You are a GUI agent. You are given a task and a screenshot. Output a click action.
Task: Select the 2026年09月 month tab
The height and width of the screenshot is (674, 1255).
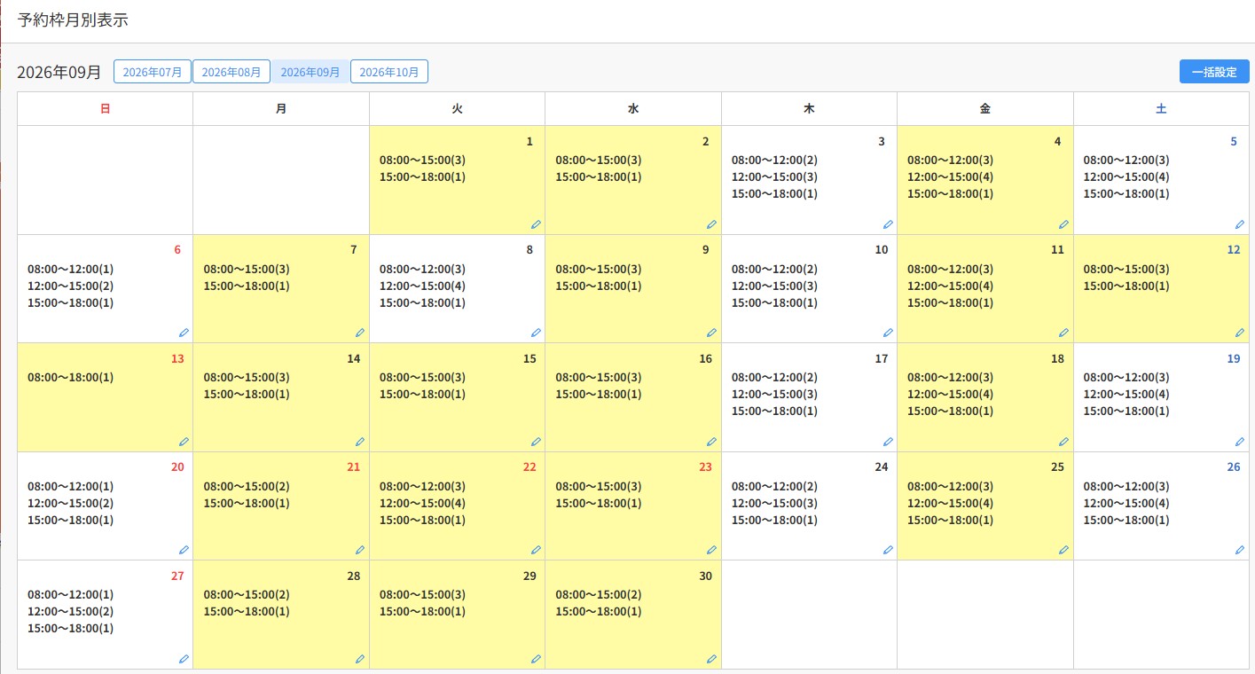pos(310,72)
